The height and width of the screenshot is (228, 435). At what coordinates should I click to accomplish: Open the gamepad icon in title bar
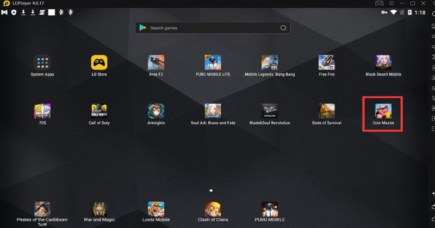tap(379, 3)
